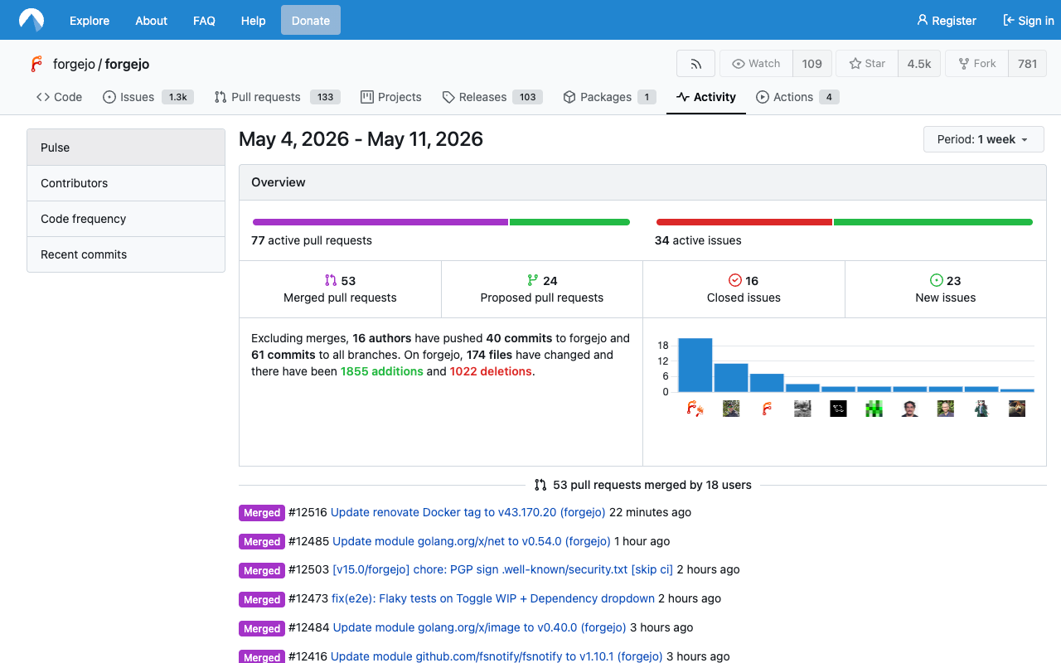The height and width of the screenshot is (663, 1061).
Task: Click the tallest bar in commits chart
Action: pos(695,365)
